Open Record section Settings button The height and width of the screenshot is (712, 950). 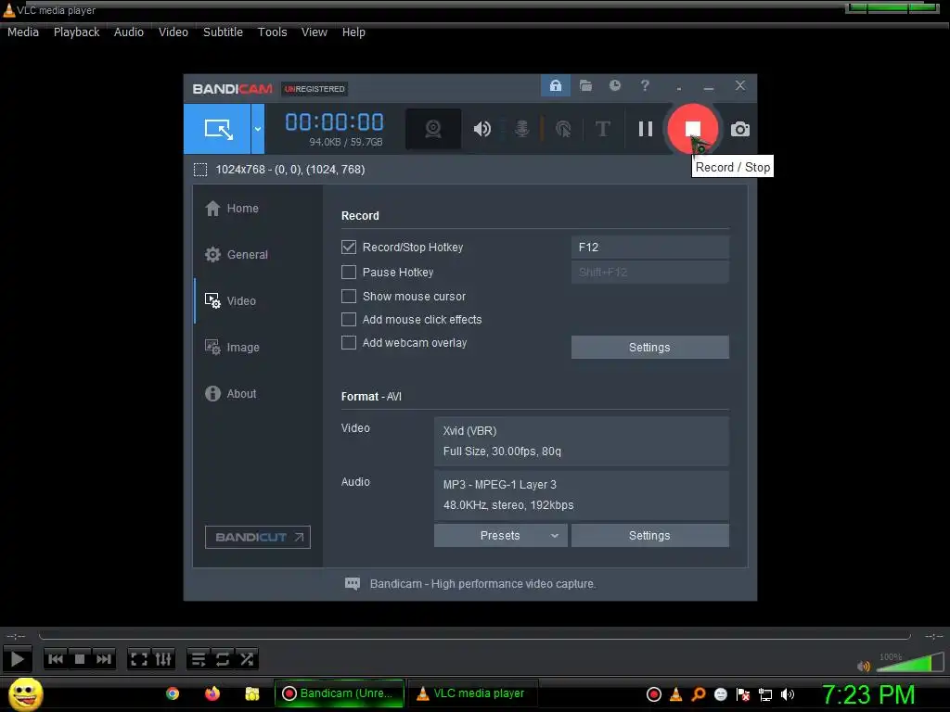649,347
